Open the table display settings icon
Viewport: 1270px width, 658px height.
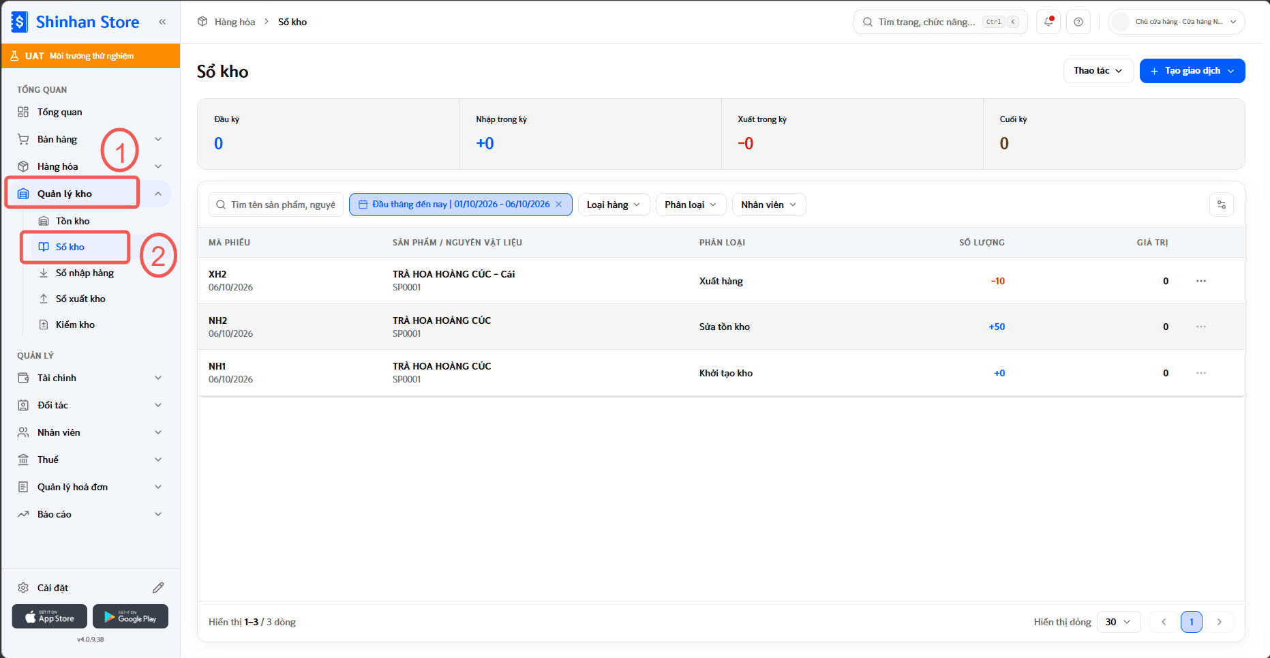(x=1222, y=205)
